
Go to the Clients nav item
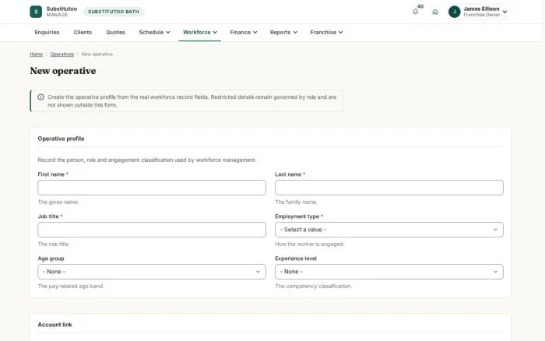pyautogui.click(x=83, y=33)
